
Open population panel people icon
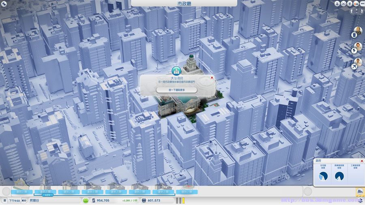tap(144, 201)
